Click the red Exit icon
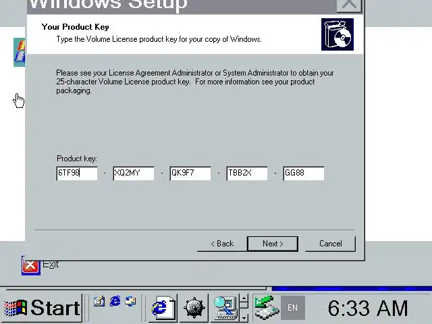 [x=30, y=265]
